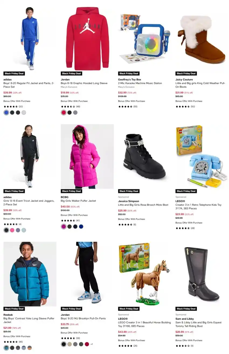The width and height of the screenshot is (229, 354).
Task: Pick the pink swatch for adidas girls set
Action: [12, 230]
